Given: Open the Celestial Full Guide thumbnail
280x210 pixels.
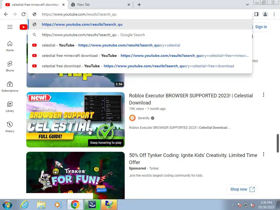Looking at the screenshot, I should (x=75, y=120).
